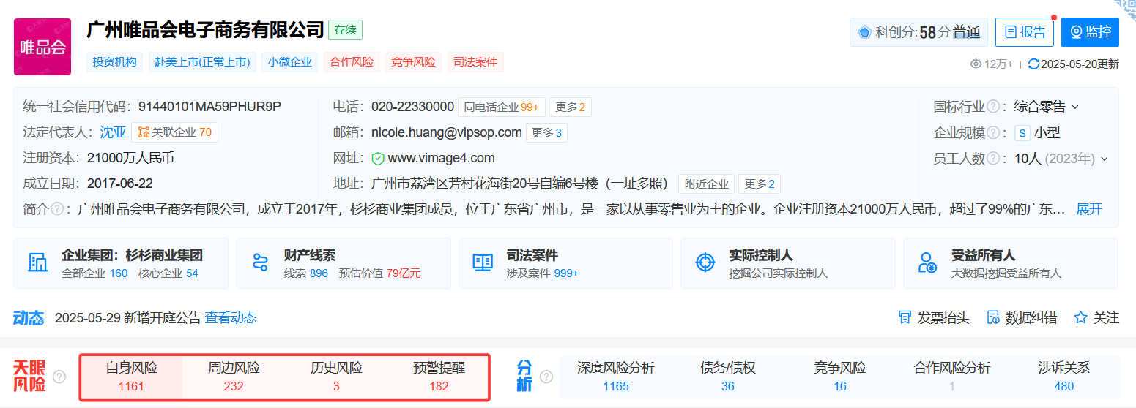Click the 发票抬头 invoice icon
1136x408 pixels.
pos(905,317)
